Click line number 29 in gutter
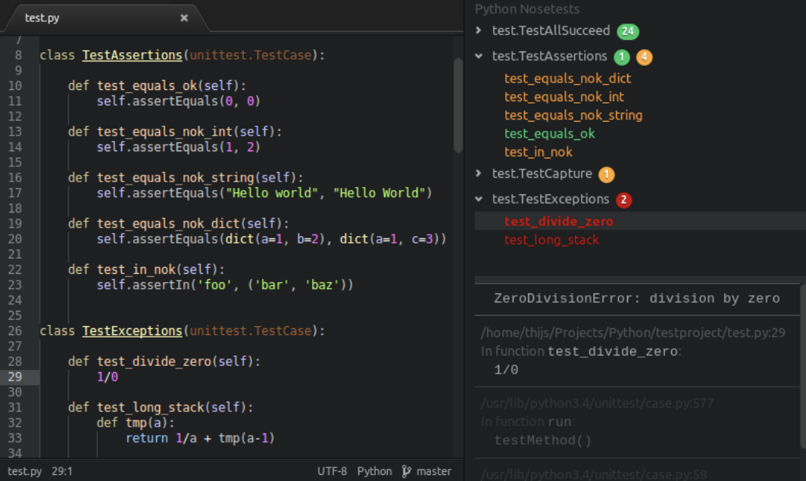This screenshot has height=481, width=806. (x=15, y=377)
